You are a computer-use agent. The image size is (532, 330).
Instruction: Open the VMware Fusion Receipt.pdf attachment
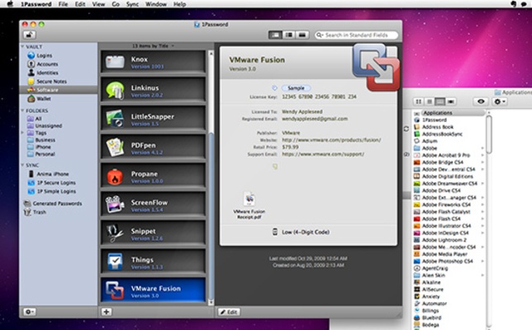coord(249,205)
